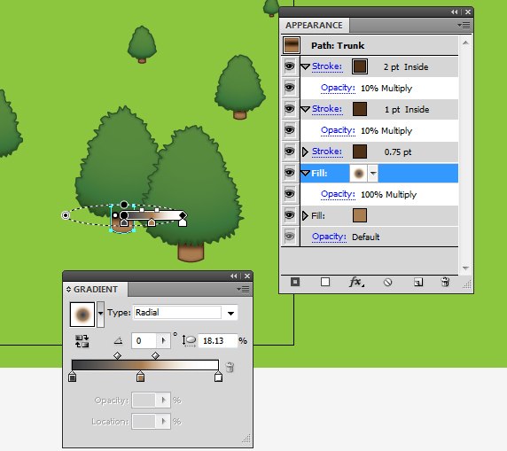The image size is (507, 451).
Task: Click Add New Fill icon in Appearance panel
Action: point(325,282)
